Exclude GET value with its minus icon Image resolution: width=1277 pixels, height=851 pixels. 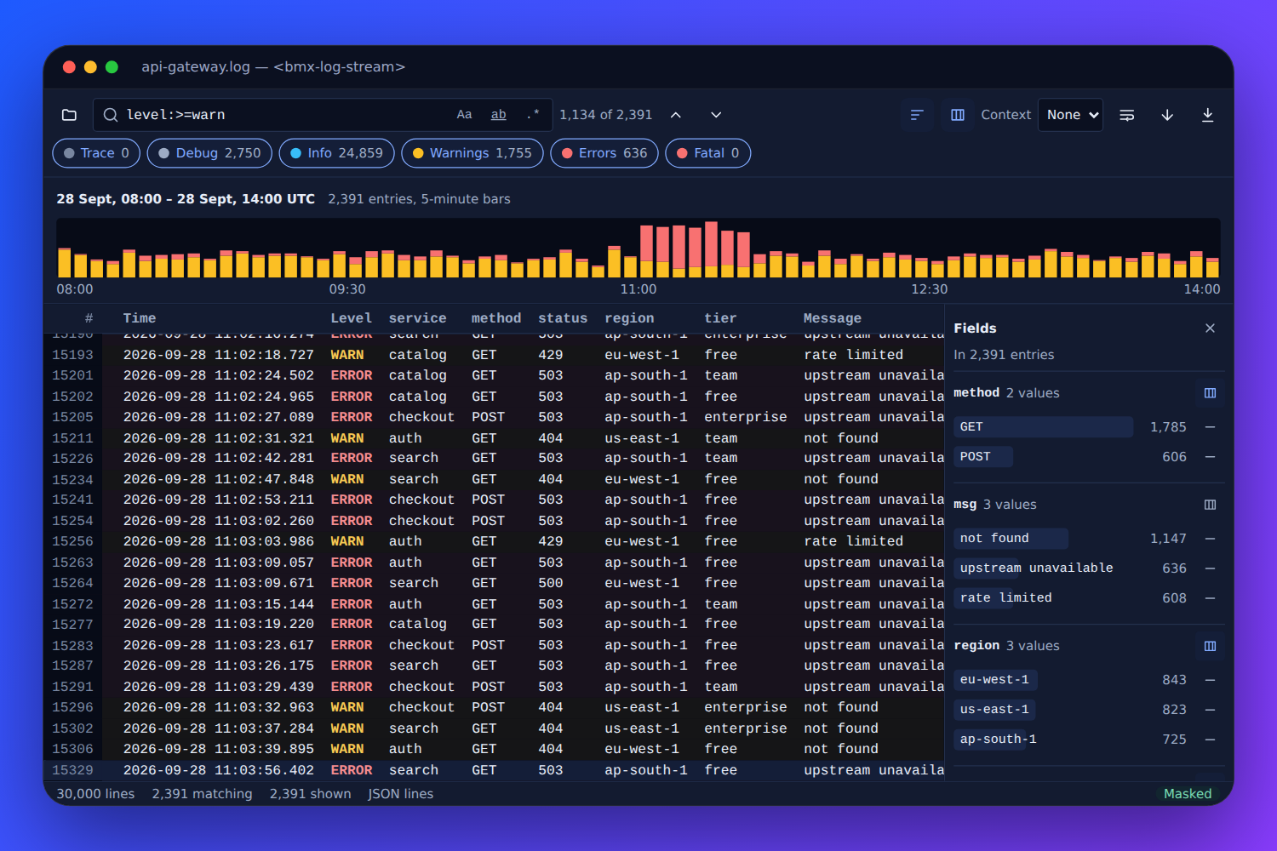1210,427
